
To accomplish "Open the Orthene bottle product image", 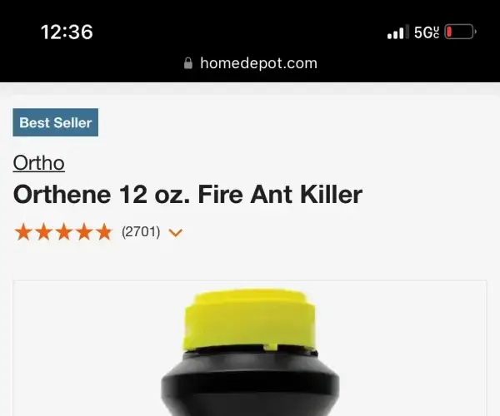I will point(250,349).
